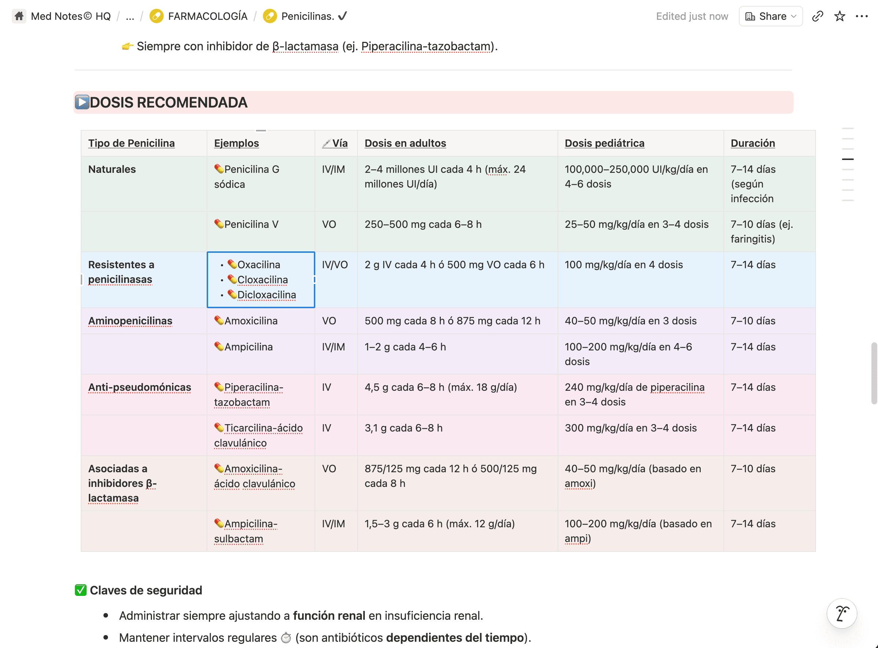Image resolution: width=878 pixels, height=648 pixels.
Task: Add page to favorites star
Action: [x=839, y=16]
